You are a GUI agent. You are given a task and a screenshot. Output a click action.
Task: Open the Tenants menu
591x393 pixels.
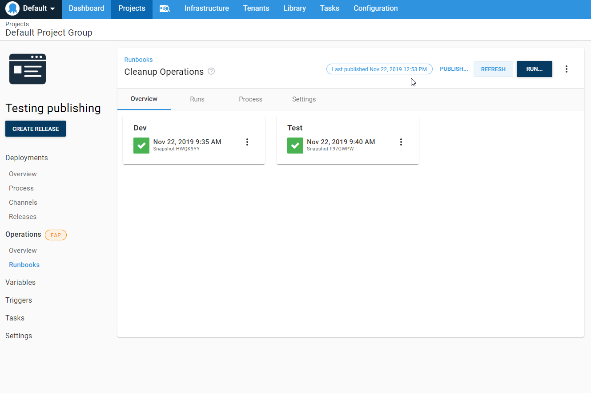click(256, 8)
